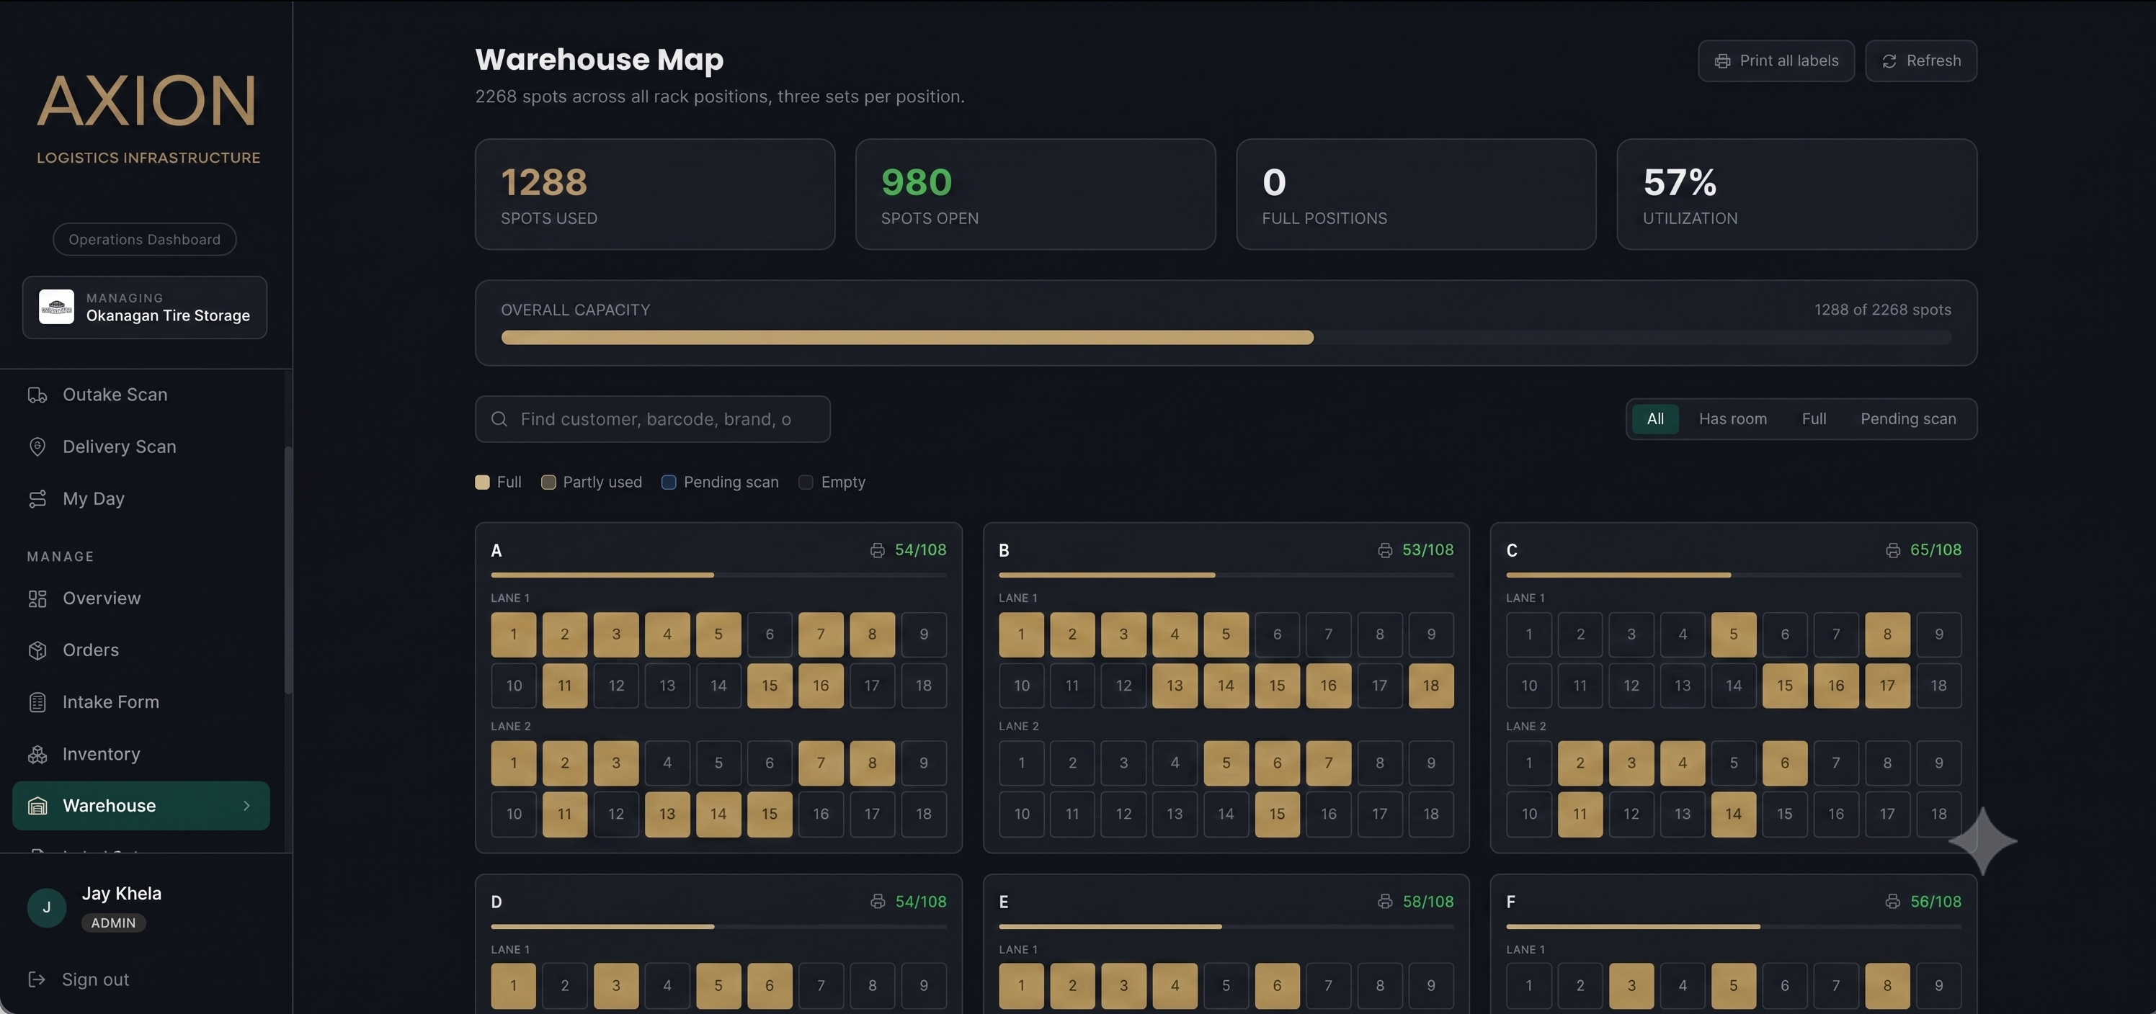Show all positions with All filter
This screenshot has height=1014, width=2156.
tap(1654, 419)
